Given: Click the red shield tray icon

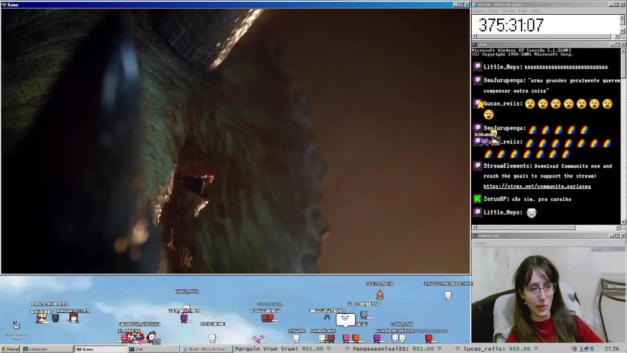Looking at the screenshot, I should pyautogui.click(x=575, y=349).
